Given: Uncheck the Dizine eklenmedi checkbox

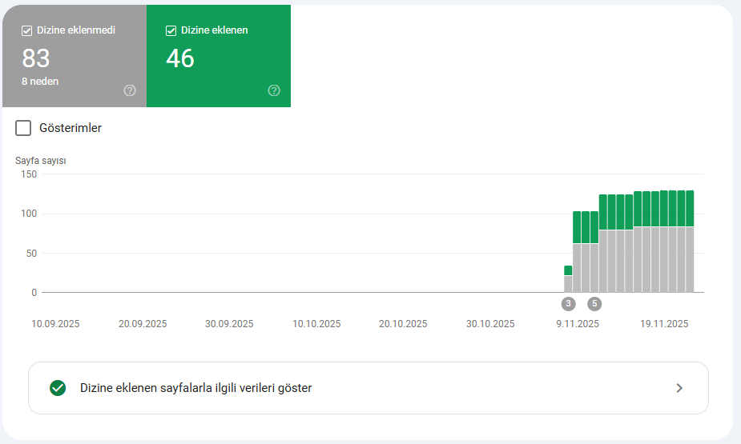Looking at the screenshot, I should pos(26,30).
